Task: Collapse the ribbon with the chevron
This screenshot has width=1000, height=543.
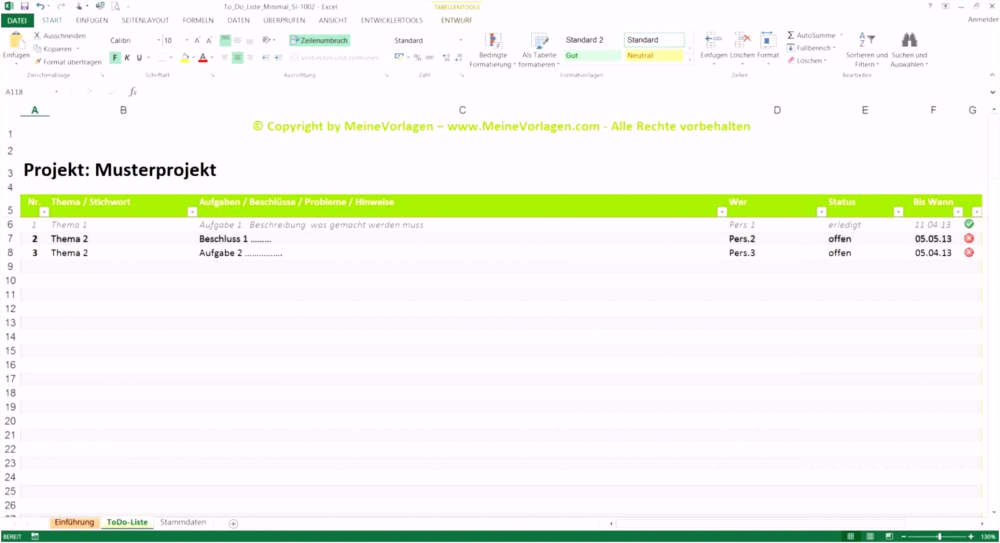Action: pyautogui.click(x=992, y=75)
